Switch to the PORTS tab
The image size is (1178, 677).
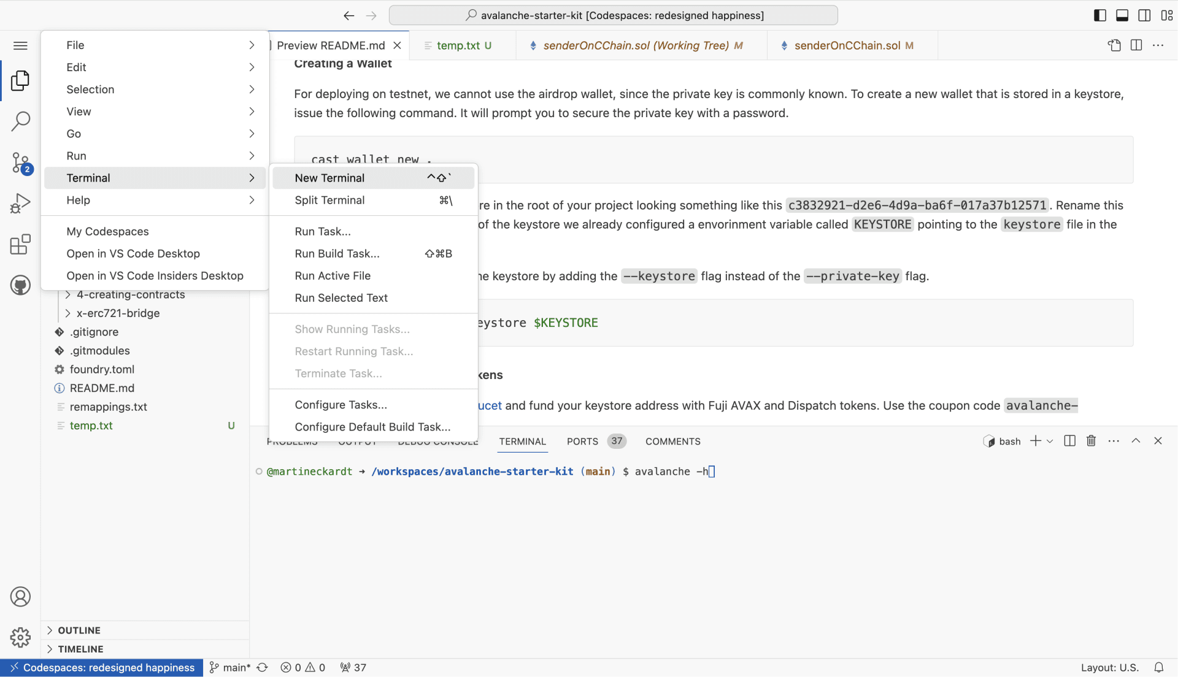(x=582, y=442)
